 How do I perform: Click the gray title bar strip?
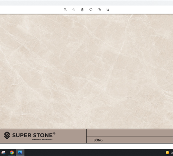click(86, 3)
